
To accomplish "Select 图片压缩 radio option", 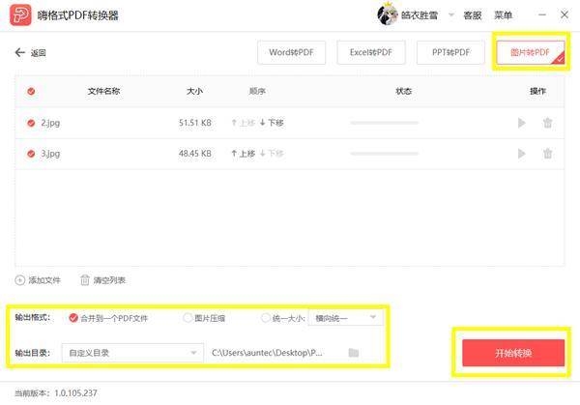I will pyautogui.click(x=188, y=318).
